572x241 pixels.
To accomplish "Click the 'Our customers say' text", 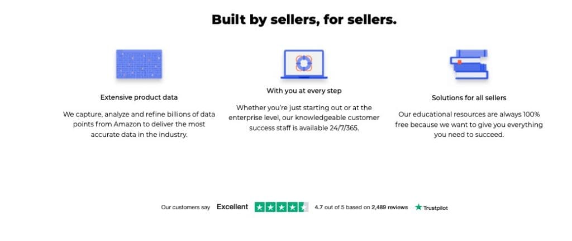I will [x=185, y=208].
